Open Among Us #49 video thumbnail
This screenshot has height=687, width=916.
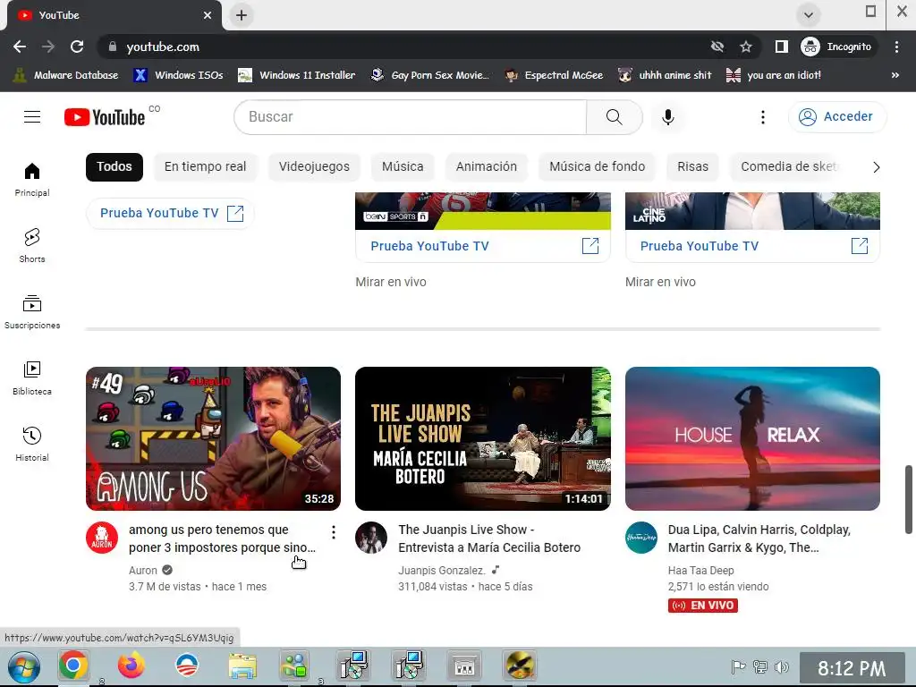click(x=213, y=438)
